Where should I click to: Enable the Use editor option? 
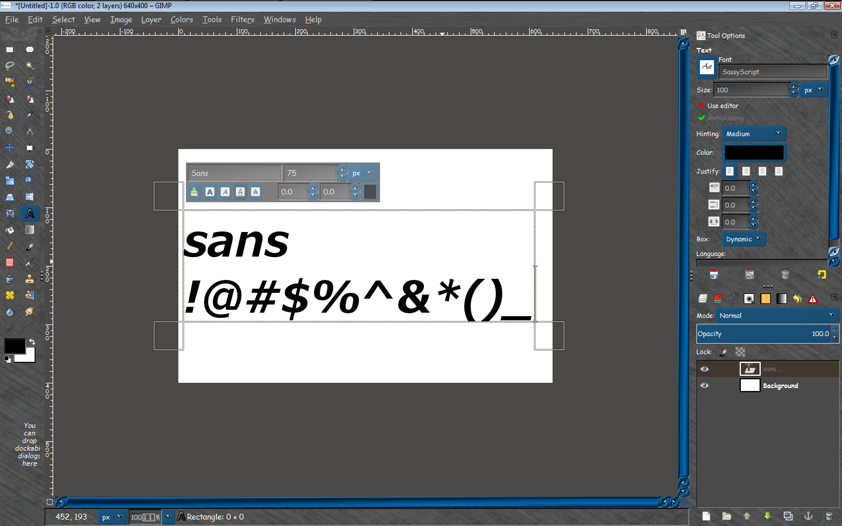[x=718, y=106]
